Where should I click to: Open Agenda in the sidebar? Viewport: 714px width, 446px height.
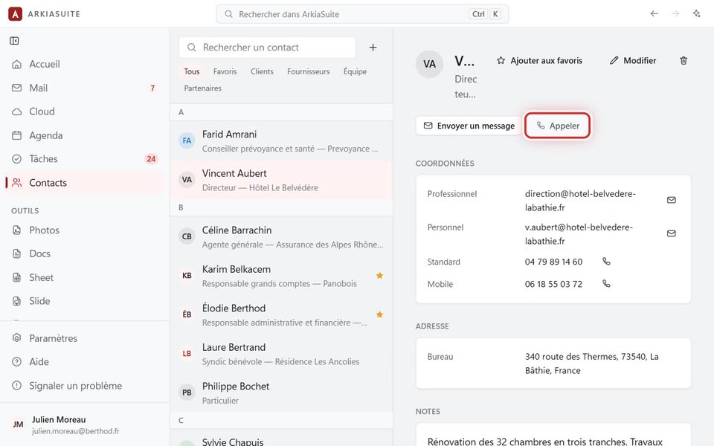[x=85, y=135]
